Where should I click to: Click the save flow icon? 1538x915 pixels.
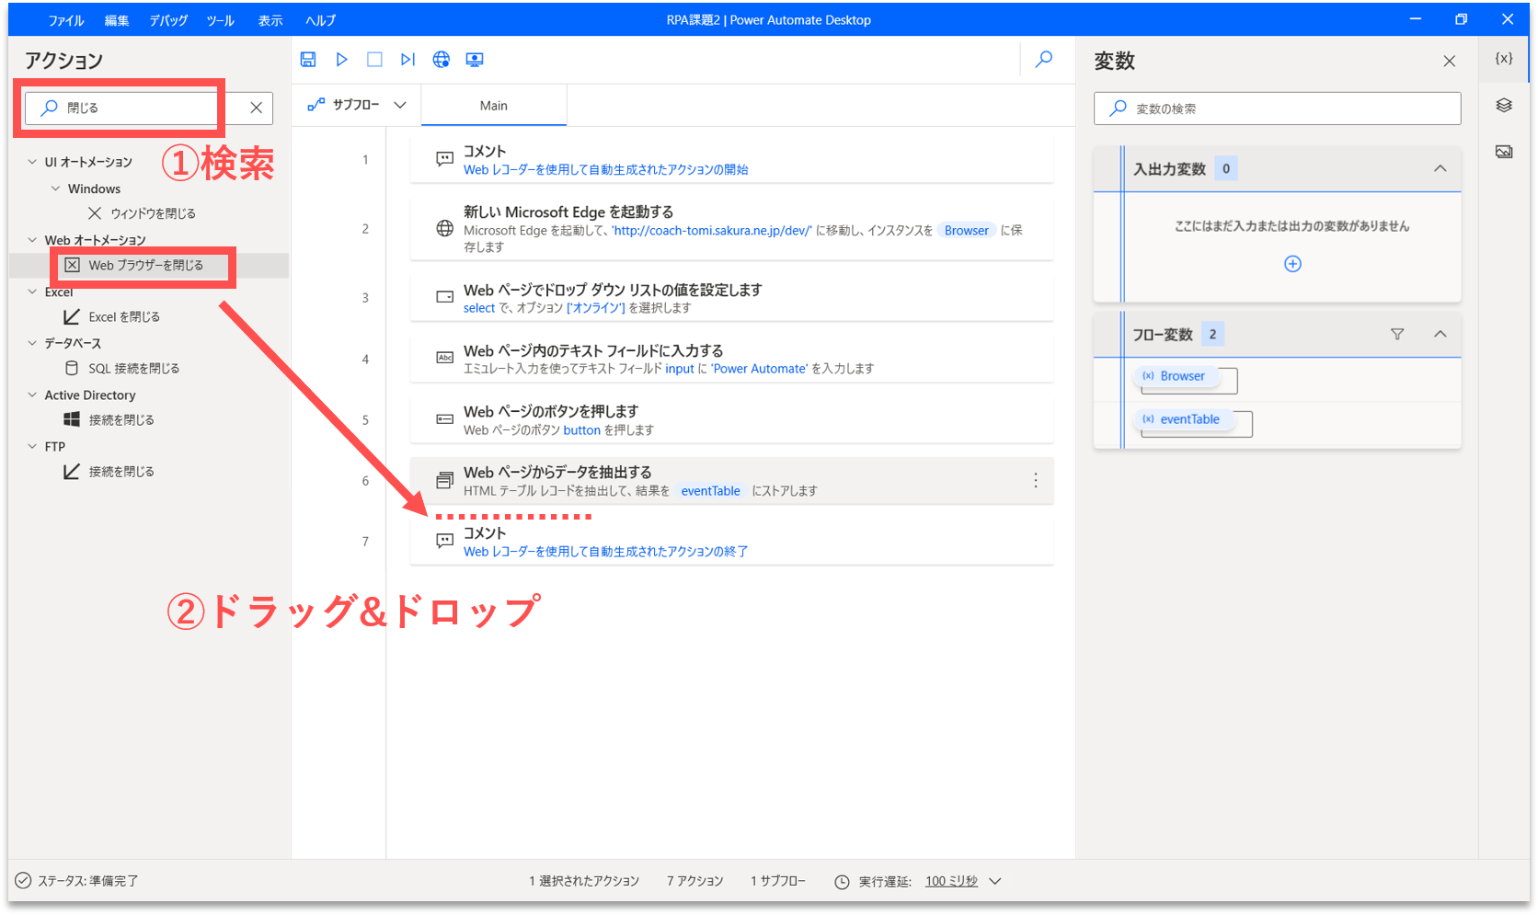(308, 60)
